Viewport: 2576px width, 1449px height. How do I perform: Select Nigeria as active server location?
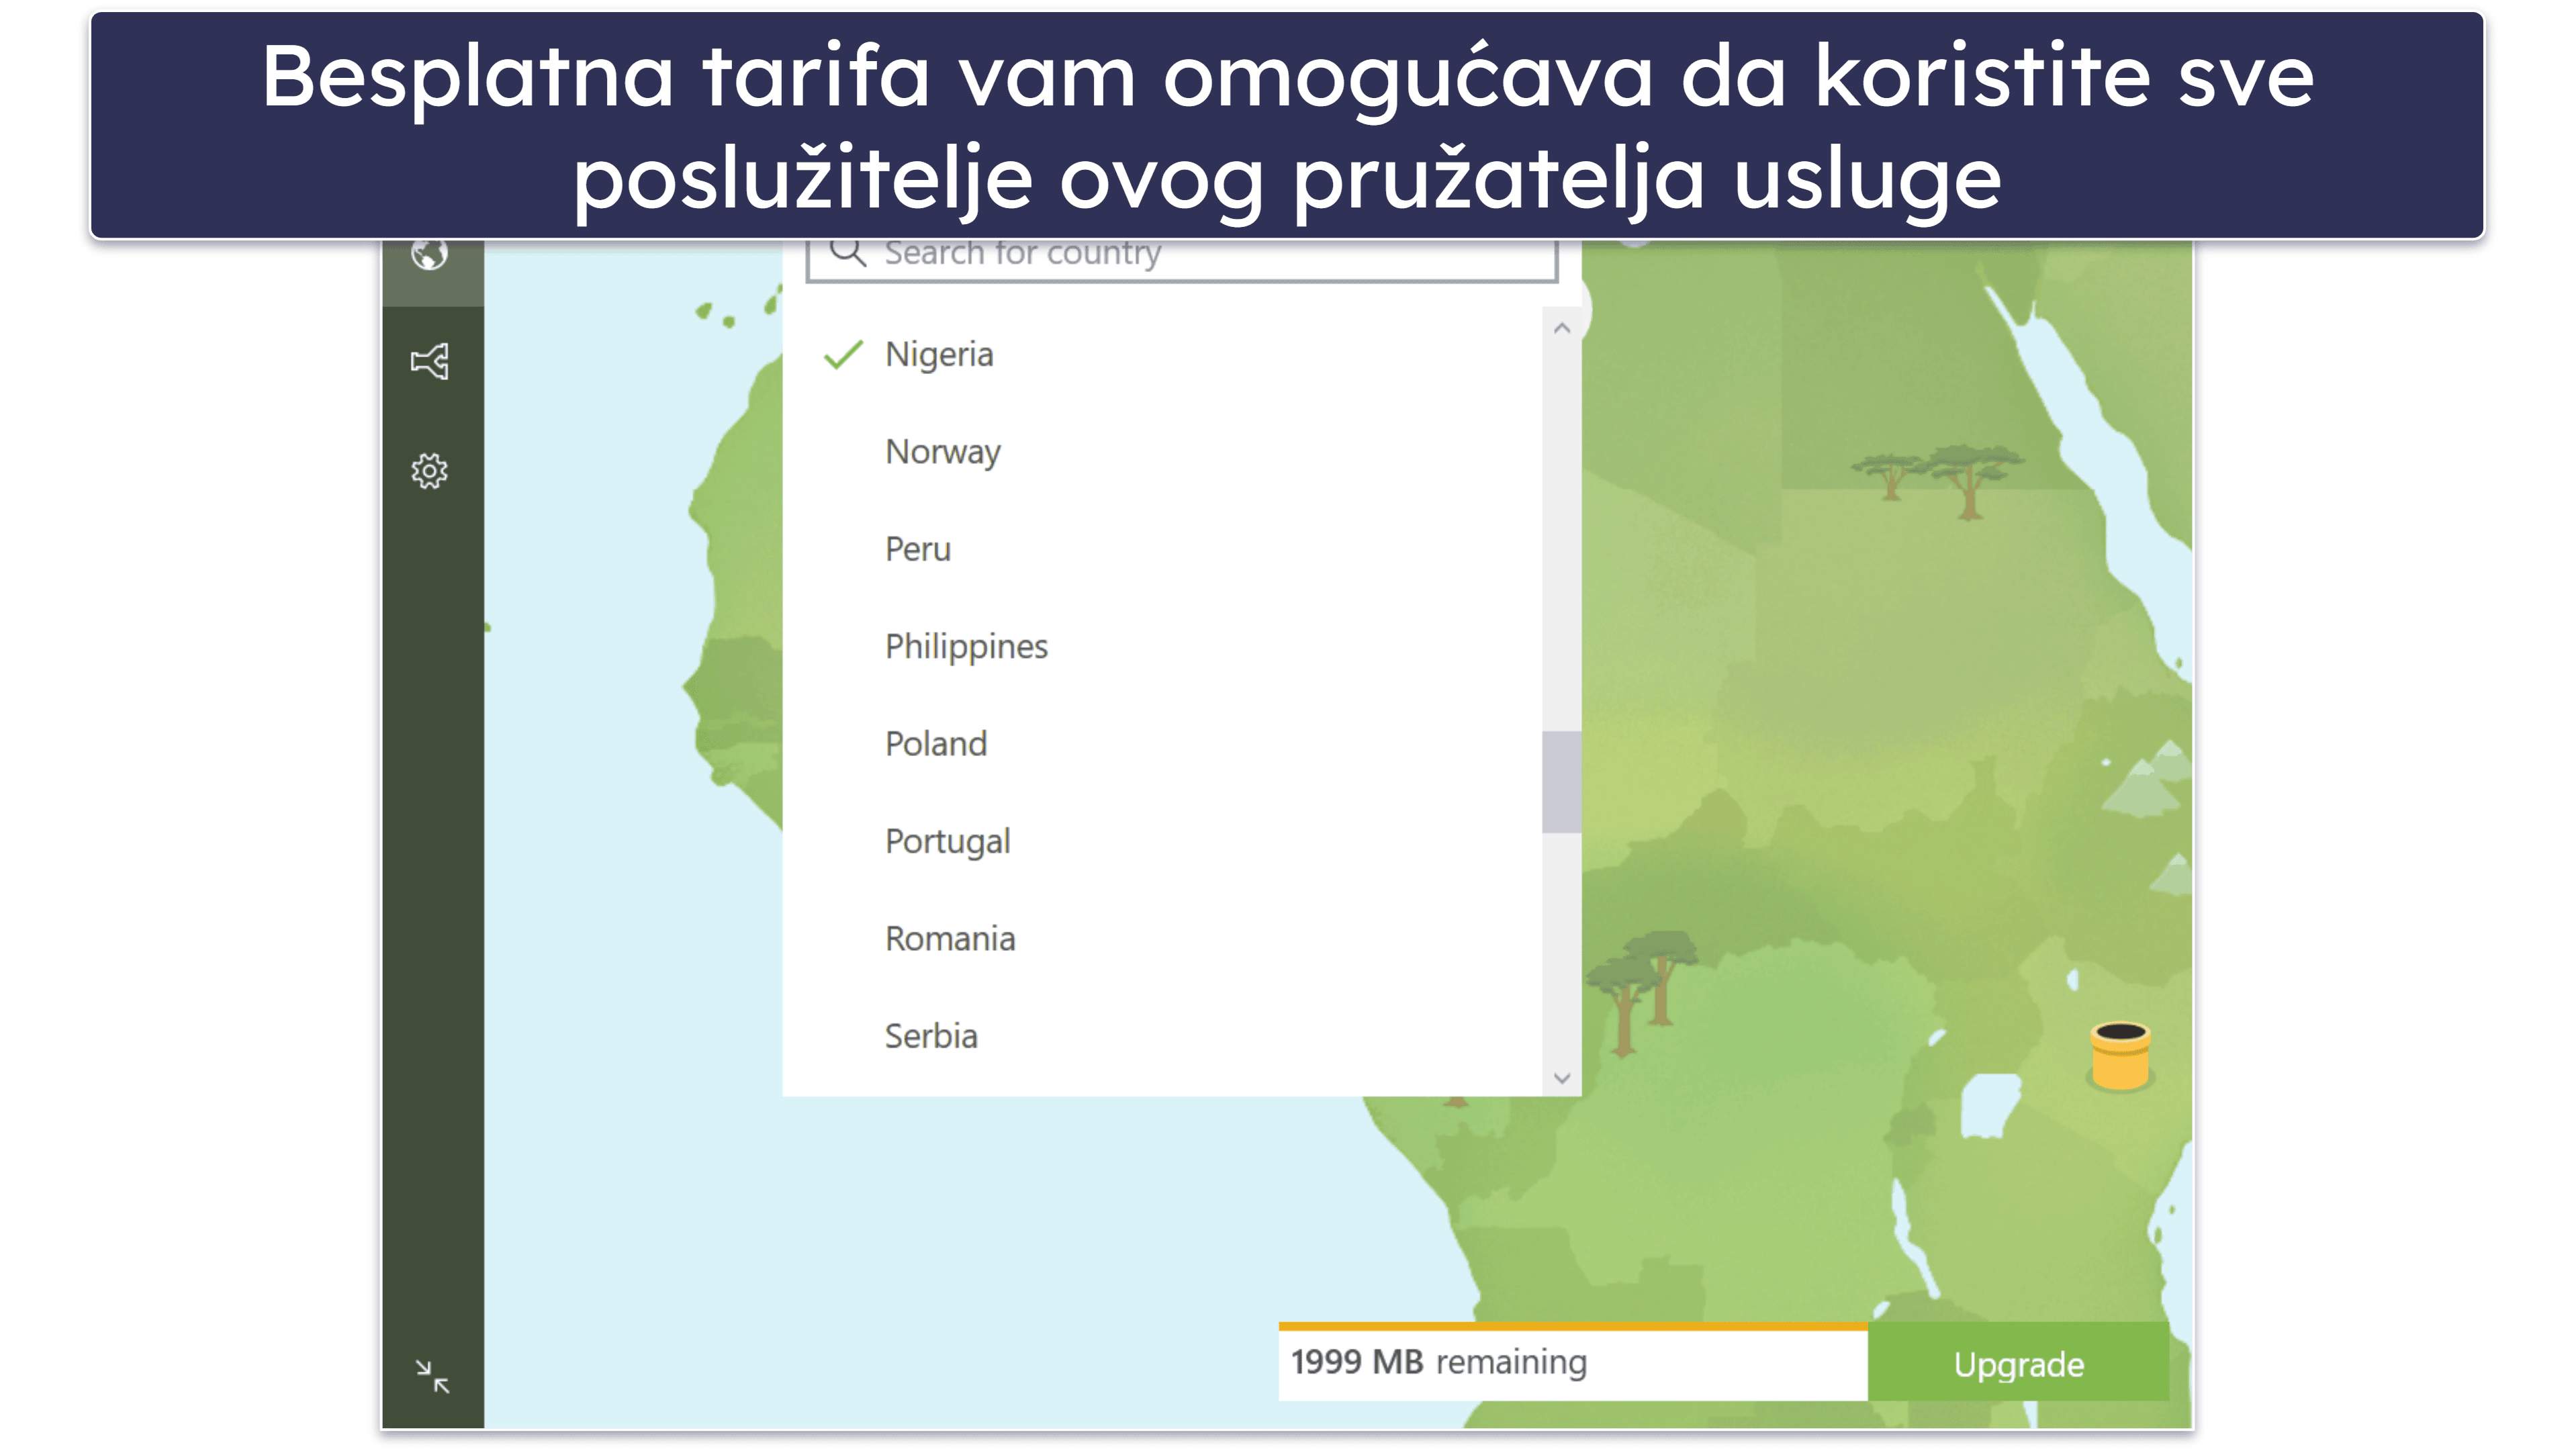pyautogui.click(x=941, y=352)
